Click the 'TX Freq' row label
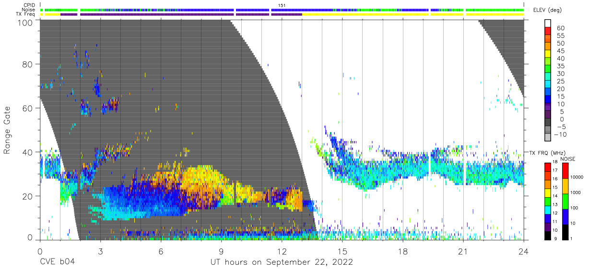The width and height of the screenshot is (589, 272). tap(25, 14)
